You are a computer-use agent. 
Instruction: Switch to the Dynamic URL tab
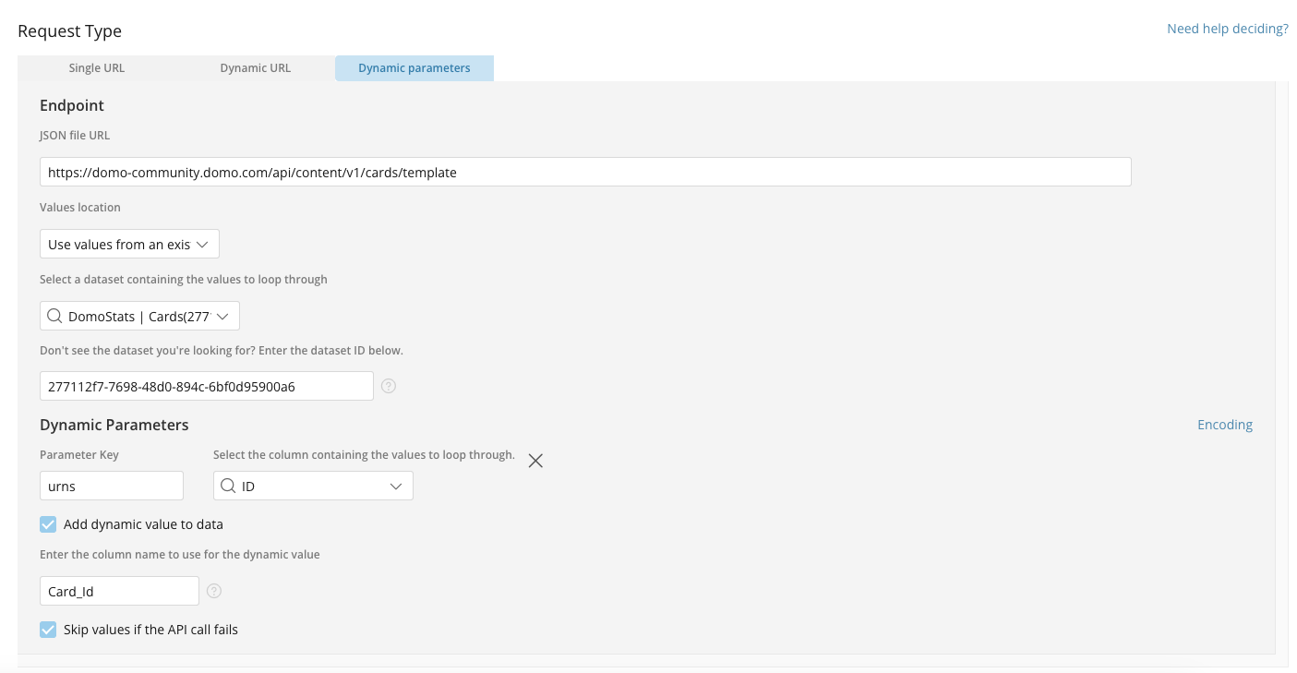coord(255,67)
